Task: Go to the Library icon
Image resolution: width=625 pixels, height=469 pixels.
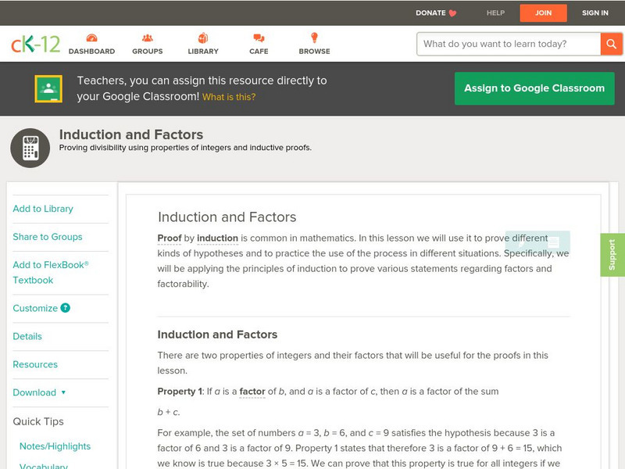Action: point(203,38)
